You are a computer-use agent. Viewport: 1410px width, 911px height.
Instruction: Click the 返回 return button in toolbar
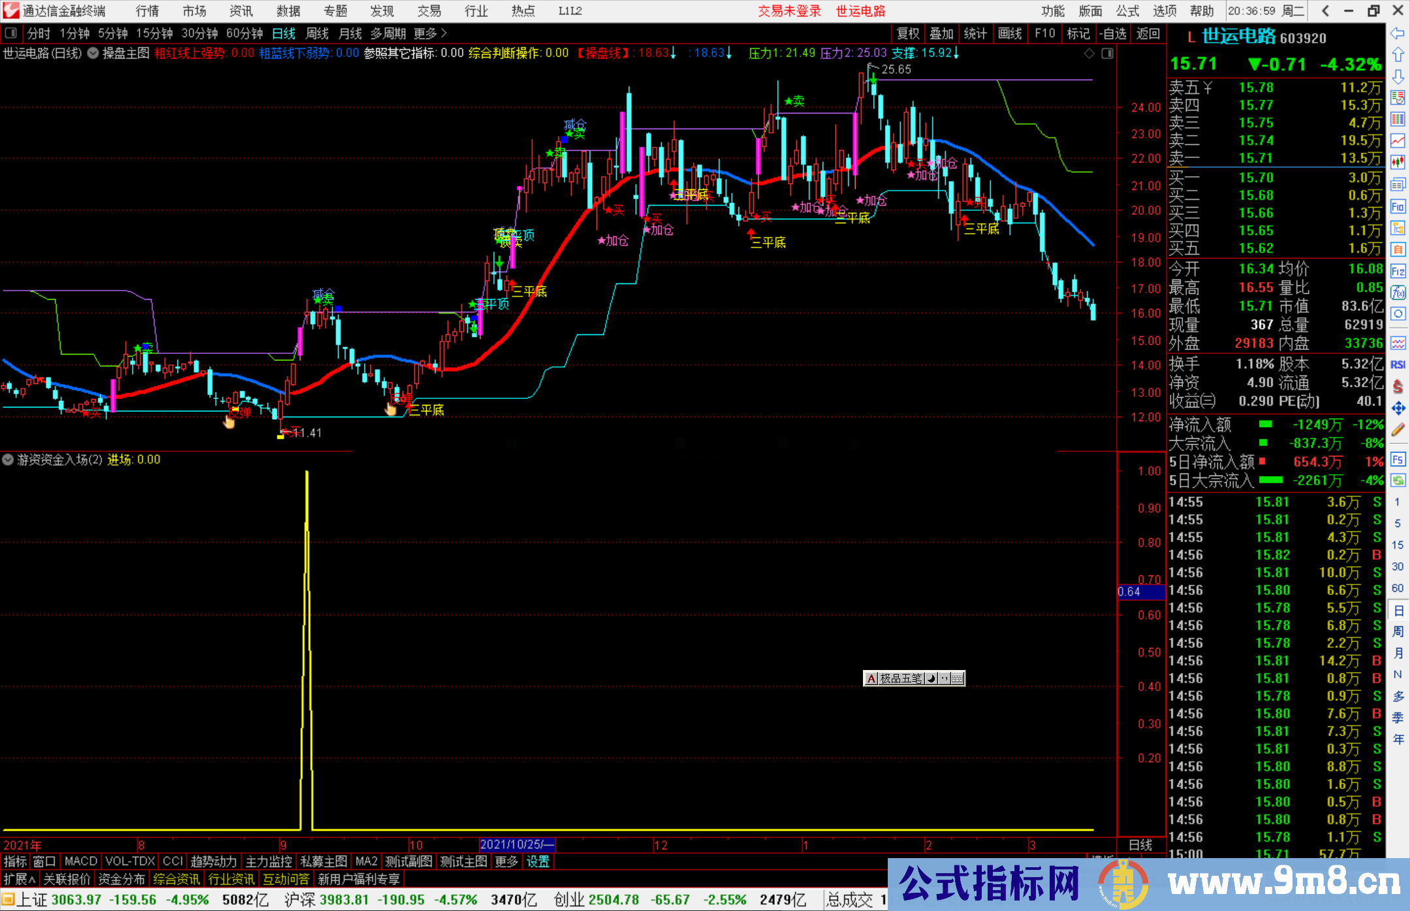[x=1148, y=33]
